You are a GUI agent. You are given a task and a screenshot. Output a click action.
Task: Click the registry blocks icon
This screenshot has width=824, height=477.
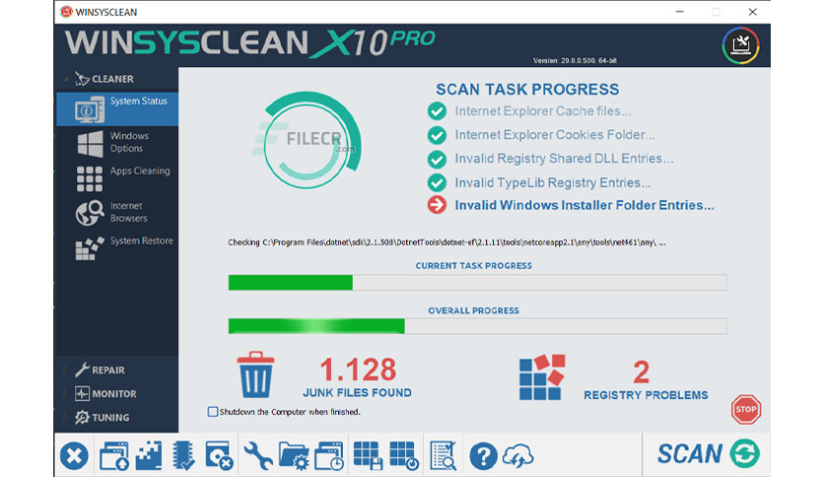[x=542, y=377]
